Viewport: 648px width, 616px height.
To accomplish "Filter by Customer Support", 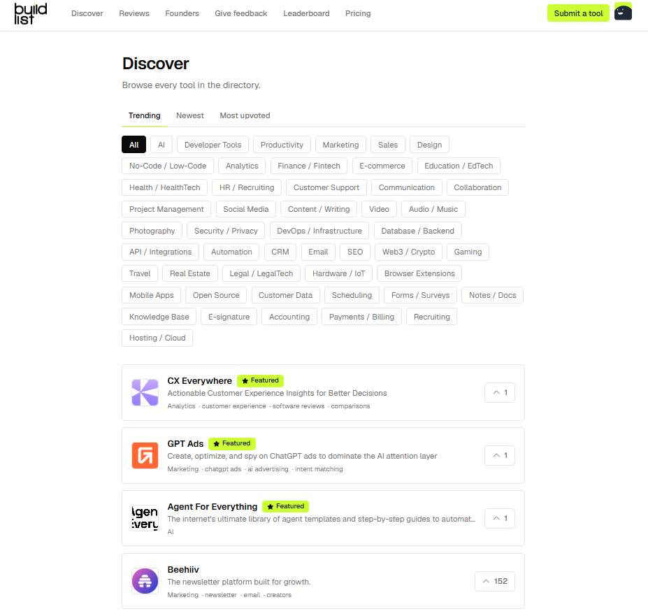I will click(x=326, y=187).
